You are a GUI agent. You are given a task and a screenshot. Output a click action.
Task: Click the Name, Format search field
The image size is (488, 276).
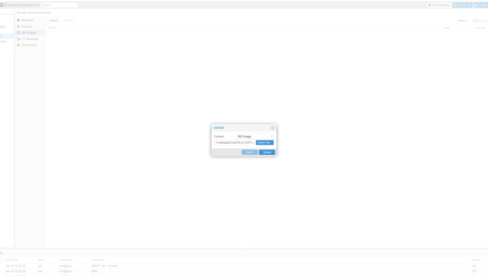click(480, 20)
